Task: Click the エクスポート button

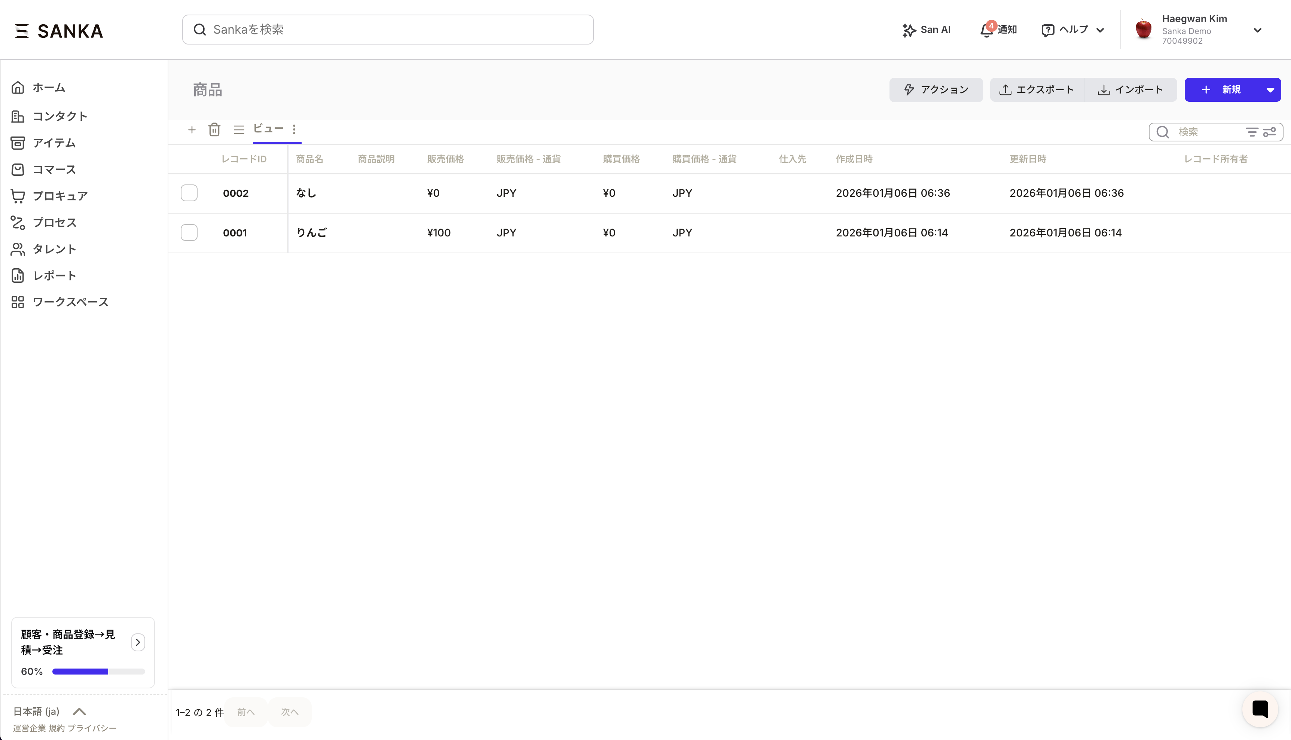Action: point(1037,90)
